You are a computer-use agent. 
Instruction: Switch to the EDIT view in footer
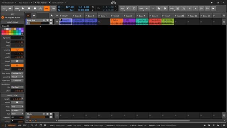pyautogui.click(x=25, y=125)
